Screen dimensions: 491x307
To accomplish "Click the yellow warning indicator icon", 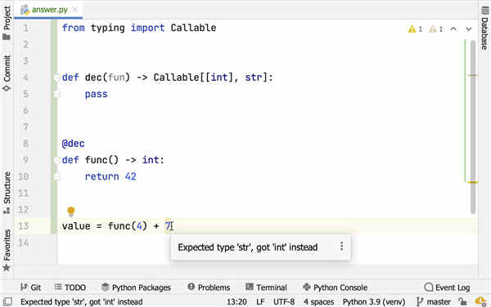I will [x=412, y=29].
